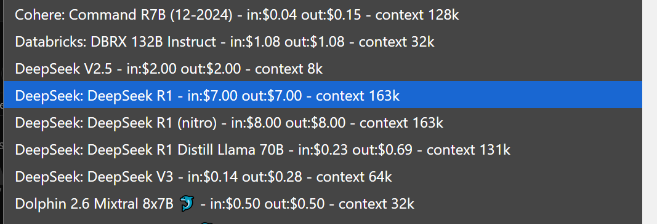The width and height of the screenshot is (657, 224).
Task: Click the partially visible dolphin emoji at the bottom edge
Action: point(206,222)
